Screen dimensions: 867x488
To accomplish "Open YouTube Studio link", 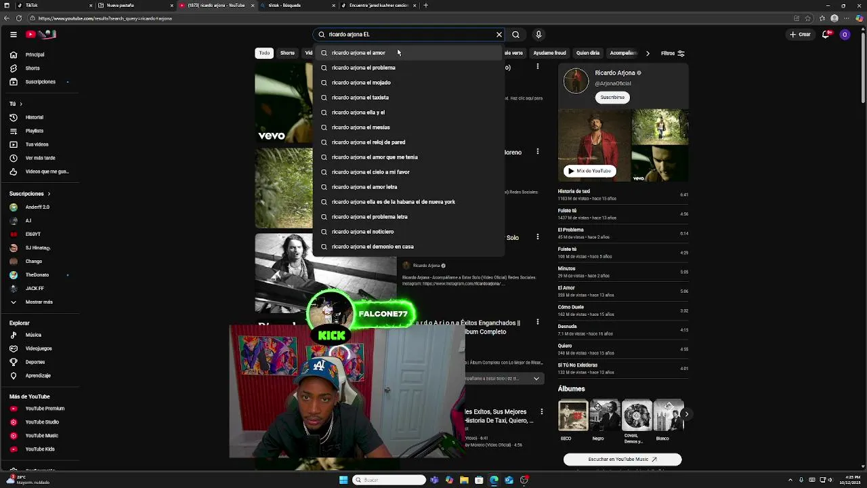I will [42, 422].
